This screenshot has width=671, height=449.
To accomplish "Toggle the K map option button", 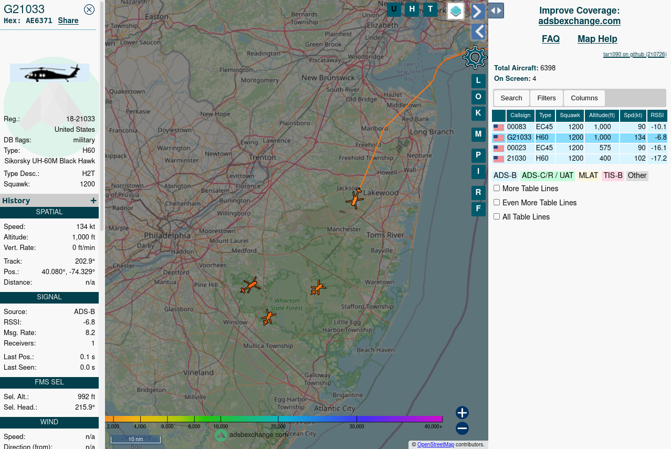I will point(478,113).
